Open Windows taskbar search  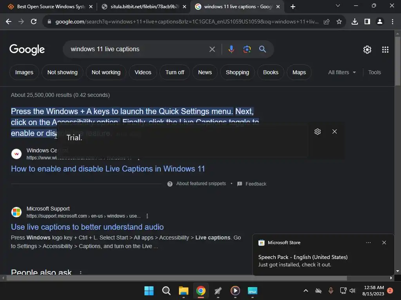[166, 291]
